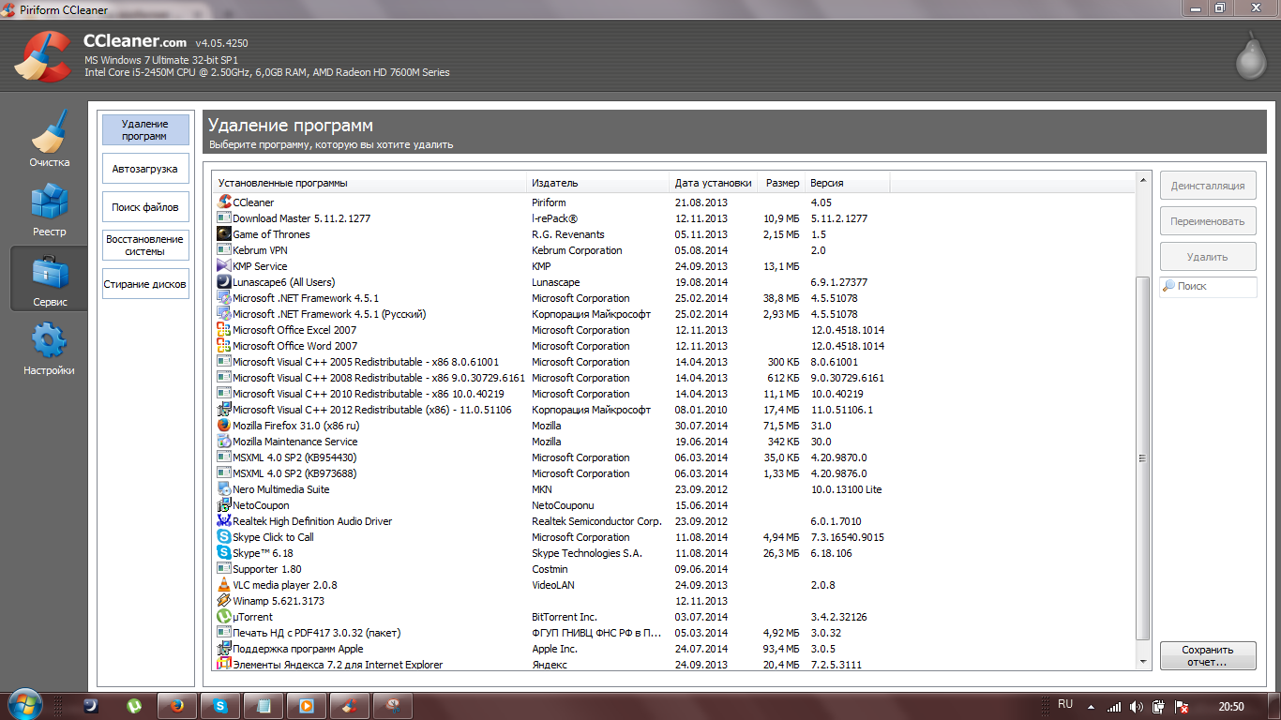Open the Восстановление системы tab
The image size is (1281, 720).
(145, 246)
